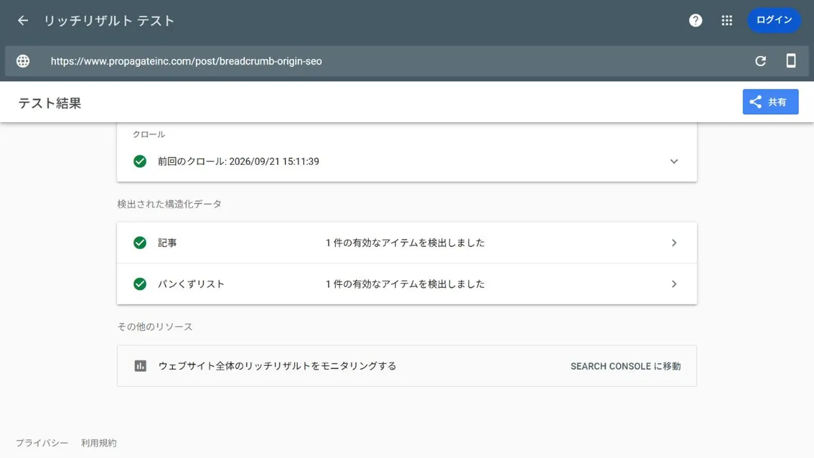814x458 pixels.
Task: Click the クロール section label
Action: click(149, 134)
